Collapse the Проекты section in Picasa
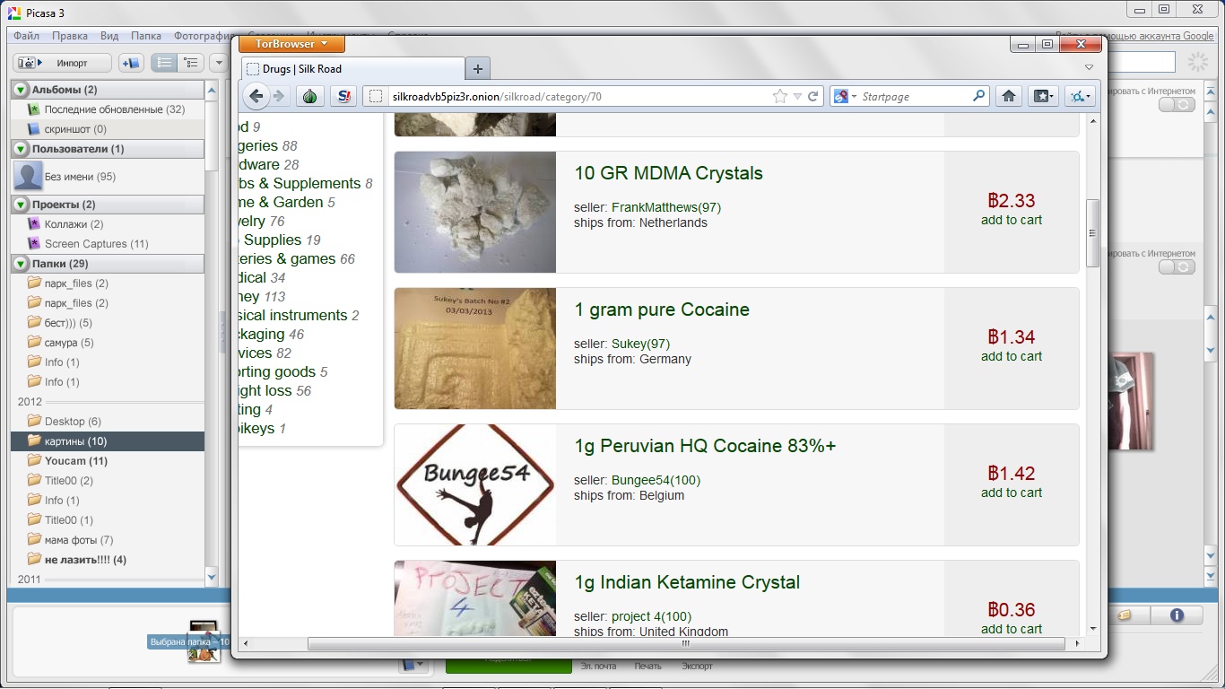Viewport: 1225px width, 689px height. tap(21, 205)
